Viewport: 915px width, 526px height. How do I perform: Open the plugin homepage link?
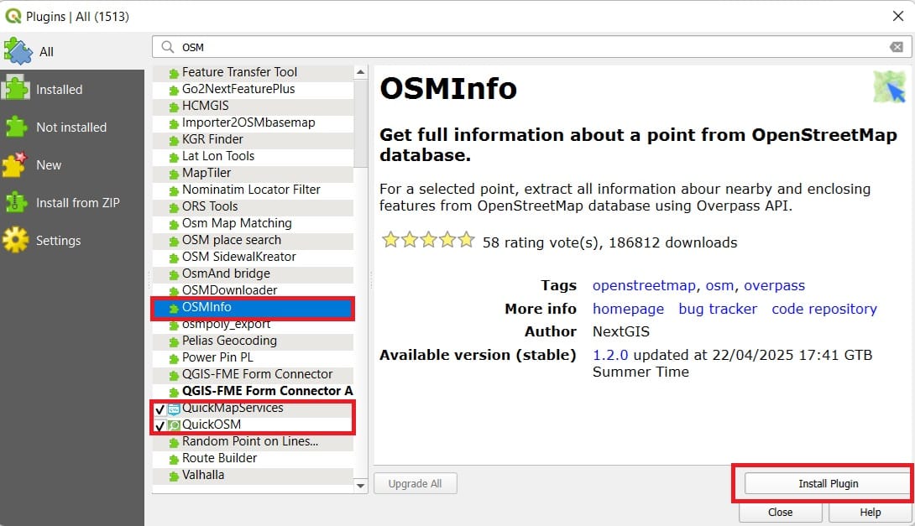point(628,309)
